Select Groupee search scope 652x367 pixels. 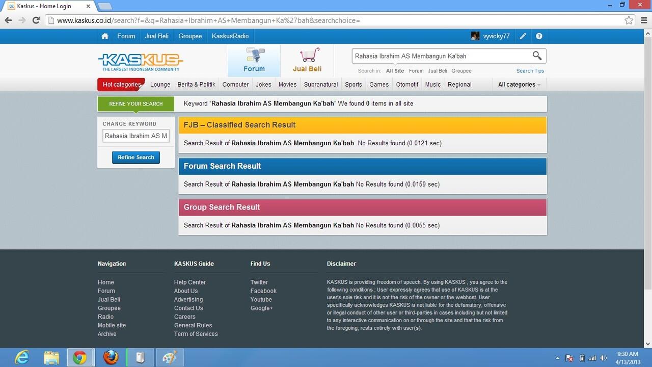461,71
